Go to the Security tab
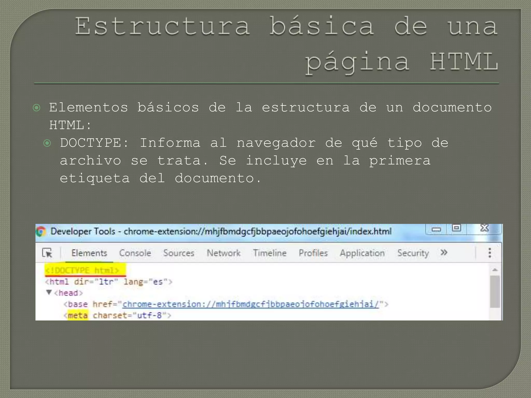This screenshot has width=531, height=398. (x=413, y=253)
